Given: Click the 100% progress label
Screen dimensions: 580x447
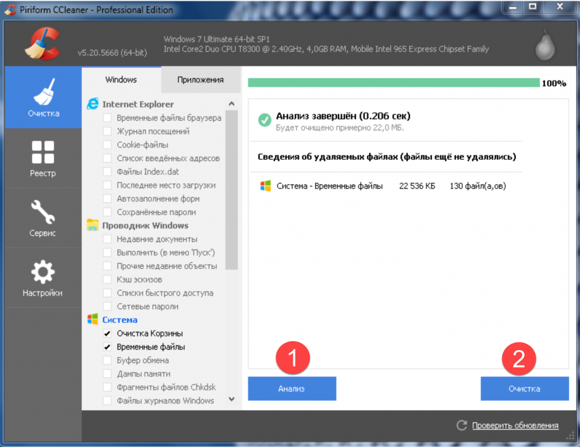Looking at the screenshot, I should pyautogui.click(x=554, y=84).
